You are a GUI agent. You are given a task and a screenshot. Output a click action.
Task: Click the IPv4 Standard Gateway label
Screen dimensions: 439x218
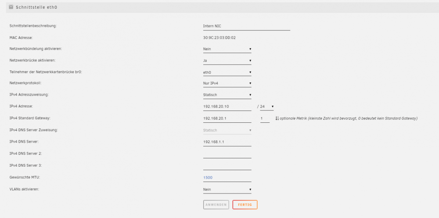(30, 118)
